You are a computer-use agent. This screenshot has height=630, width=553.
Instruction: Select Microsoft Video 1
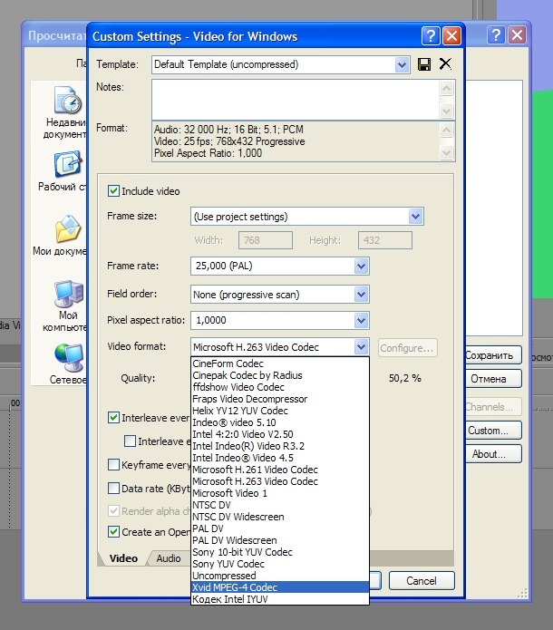pyautogui.click(x=280, y=493)
